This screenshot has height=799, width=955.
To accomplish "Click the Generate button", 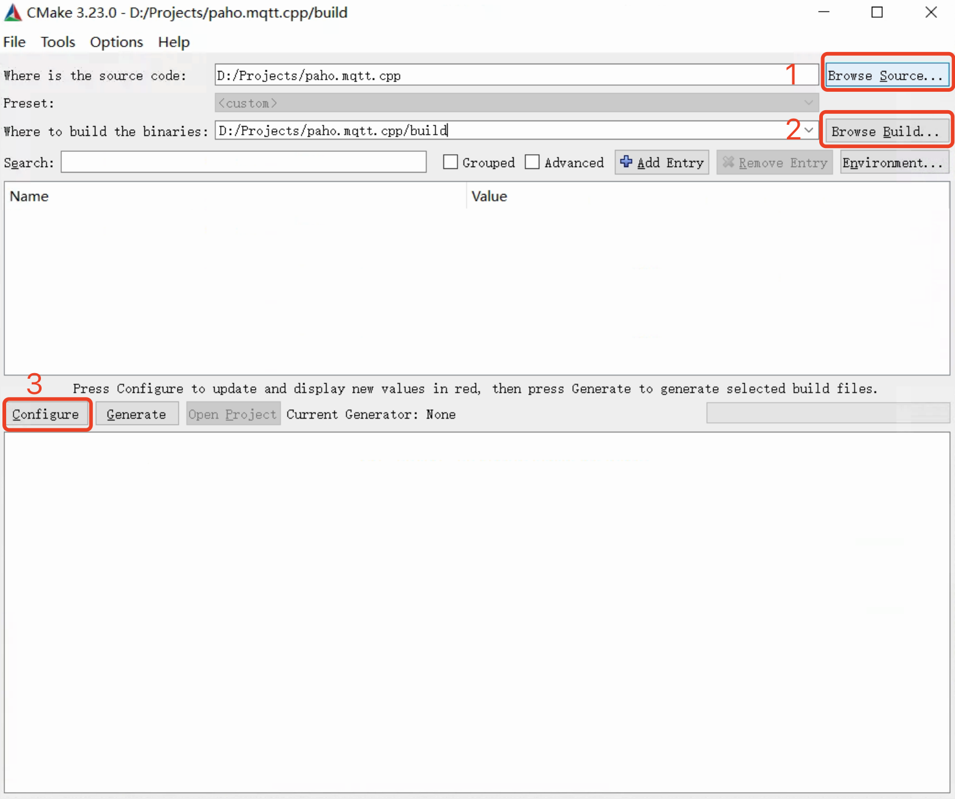I will (136, 414).
